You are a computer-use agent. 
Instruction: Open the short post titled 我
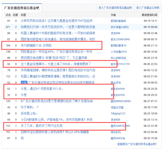point(22,138)
